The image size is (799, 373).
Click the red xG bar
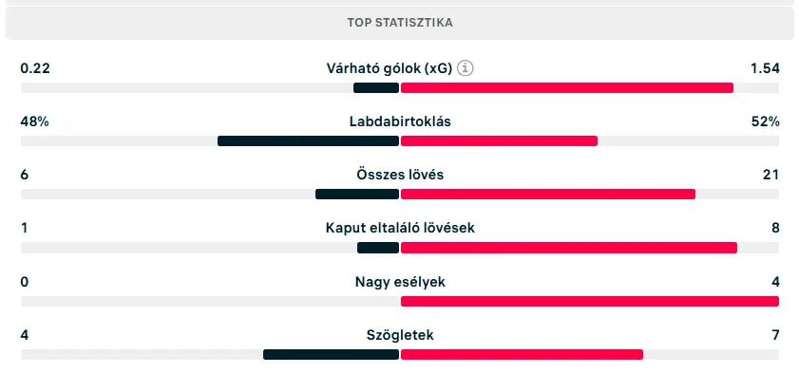coord(567,88)
